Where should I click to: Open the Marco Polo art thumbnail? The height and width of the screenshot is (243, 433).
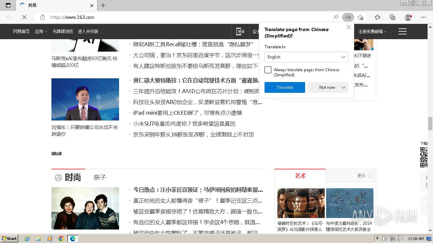(301, 203)
